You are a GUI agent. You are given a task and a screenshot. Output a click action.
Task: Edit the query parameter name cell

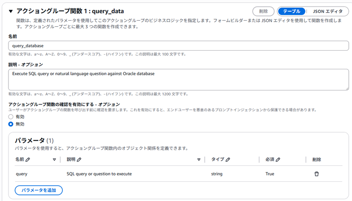pos(22,174)
